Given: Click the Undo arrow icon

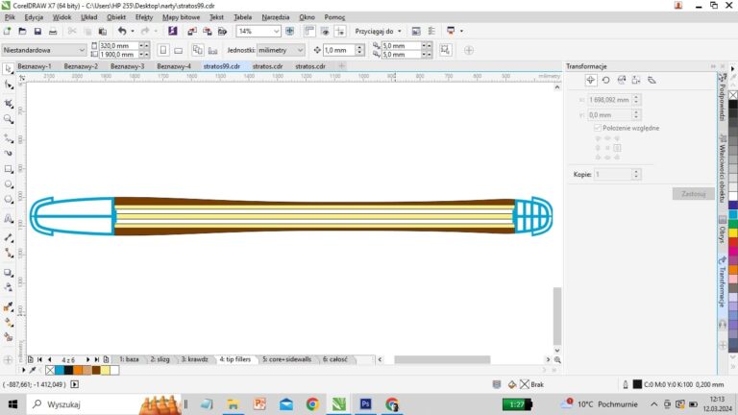Looking at the screenshot, I should (121, 31).
